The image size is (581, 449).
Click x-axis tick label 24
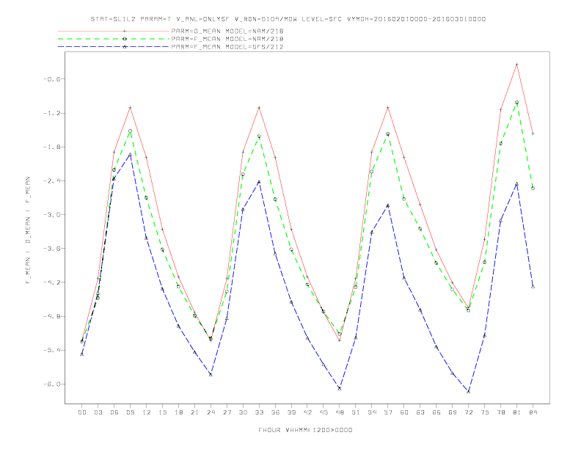211,412
